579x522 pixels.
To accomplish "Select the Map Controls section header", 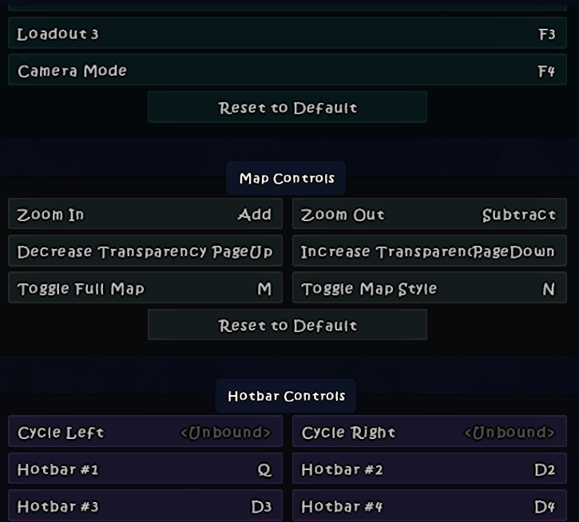I will [x=286, y=178].
